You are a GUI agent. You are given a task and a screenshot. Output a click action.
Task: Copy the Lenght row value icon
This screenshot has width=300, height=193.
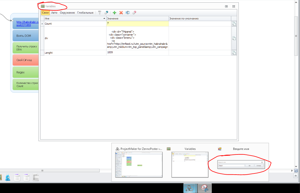[x=234, y=53]
